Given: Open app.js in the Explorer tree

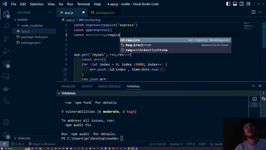Looking at the screenshot, I should [34, 31].
